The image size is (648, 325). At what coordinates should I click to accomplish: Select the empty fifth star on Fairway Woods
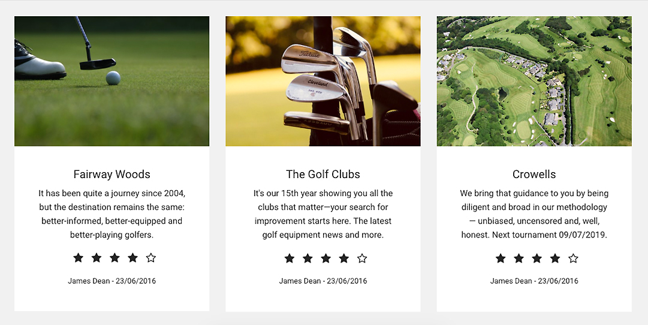(x=151, y=258)
